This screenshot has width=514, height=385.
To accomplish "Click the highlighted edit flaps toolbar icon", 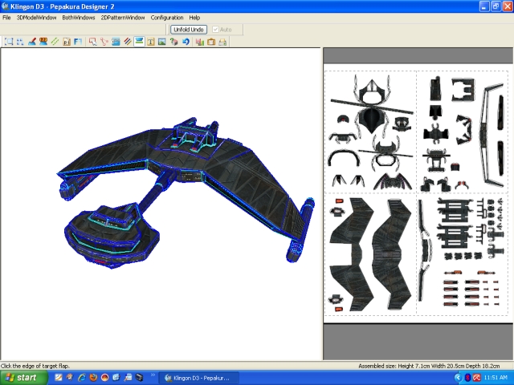I will pos(139,42).
